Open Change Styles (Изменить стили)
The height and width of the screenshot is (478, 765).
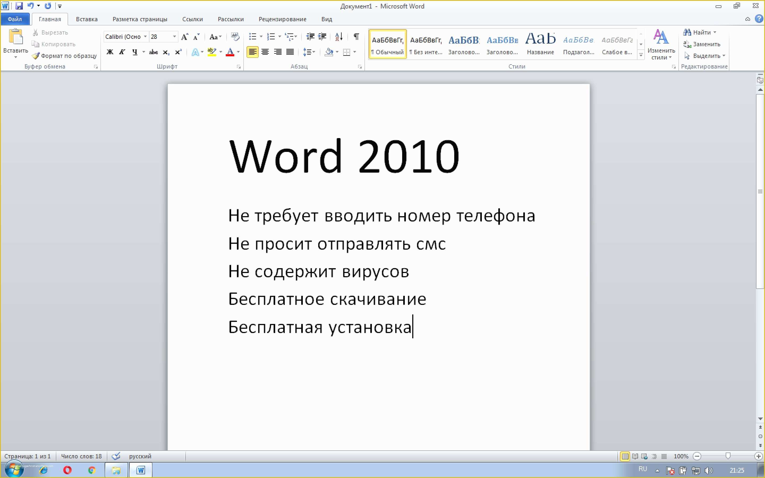click(x=661, y=45)
